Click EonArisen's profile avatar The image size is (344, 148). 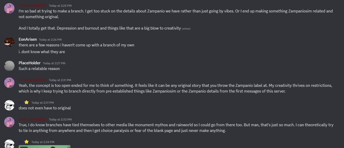(x=9, y=42)
